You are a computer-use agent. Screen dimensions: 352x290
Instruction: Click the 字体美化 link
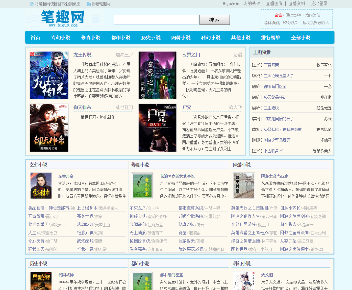(x=272, y=23)
